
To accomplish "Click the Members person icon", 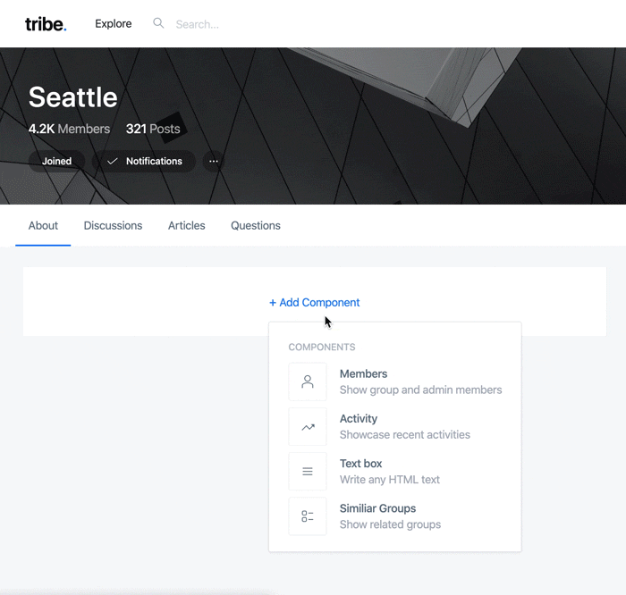I will [x=308, y=382].
